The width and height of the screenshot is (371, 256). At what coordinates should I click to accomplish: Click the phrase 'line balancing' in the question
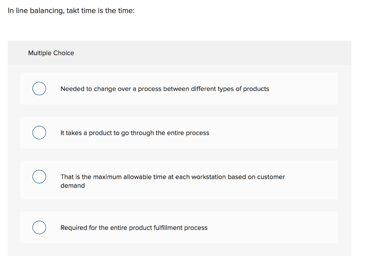pos(38,11)
